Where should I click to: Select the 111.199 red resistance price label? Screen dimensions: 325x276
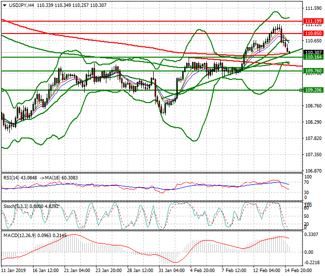pos(313,21)
